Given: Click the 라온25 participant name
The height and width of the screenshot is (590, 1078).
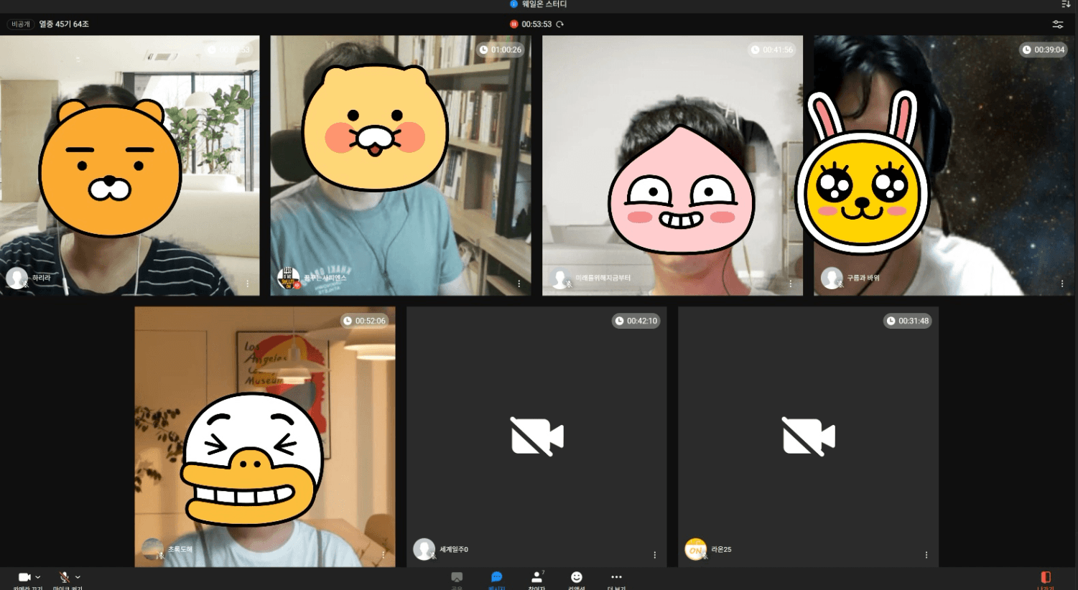Looking at the screenshot, I should pyautogui.click(x=721, y=550).
